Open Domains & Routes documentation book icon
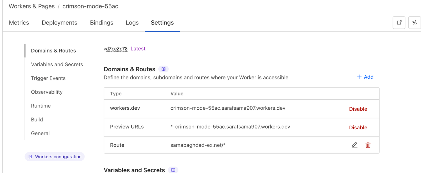Screen dimensions: 421x173 tap(163, 69)
